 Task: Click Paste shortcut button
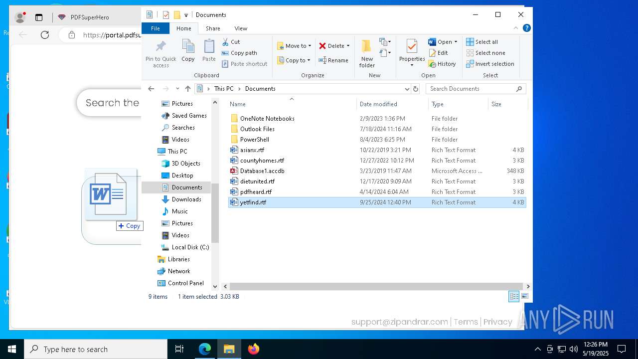pyautogui.click(x=245, y=64)
